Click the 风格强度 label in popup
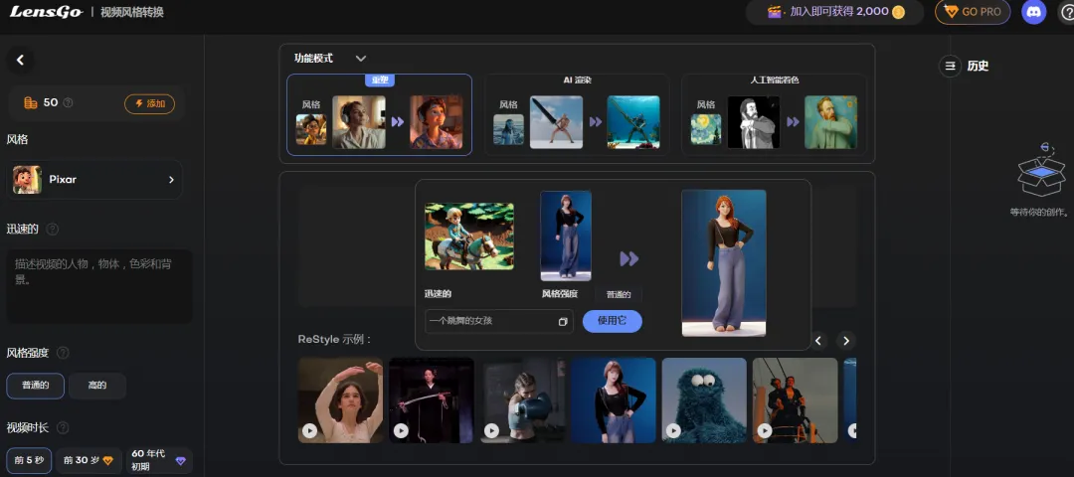 [560, 294]
